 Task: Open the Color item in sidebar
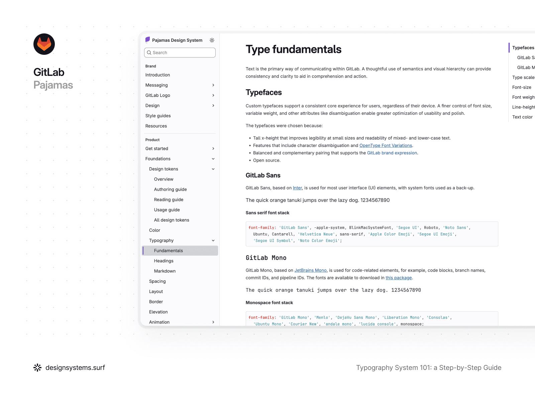click(x=154, y=230)
